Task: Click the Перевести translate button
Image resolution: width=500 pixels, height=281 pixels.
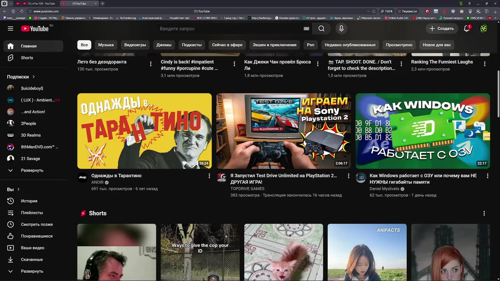Action: pos(407,11)
